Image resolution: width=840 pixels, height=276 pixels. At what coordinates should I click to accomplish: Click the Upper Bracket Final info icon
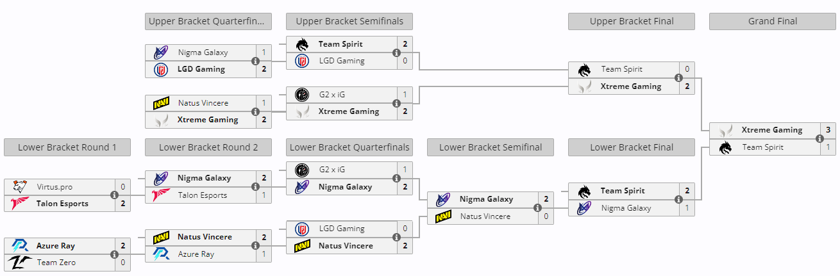678,78
